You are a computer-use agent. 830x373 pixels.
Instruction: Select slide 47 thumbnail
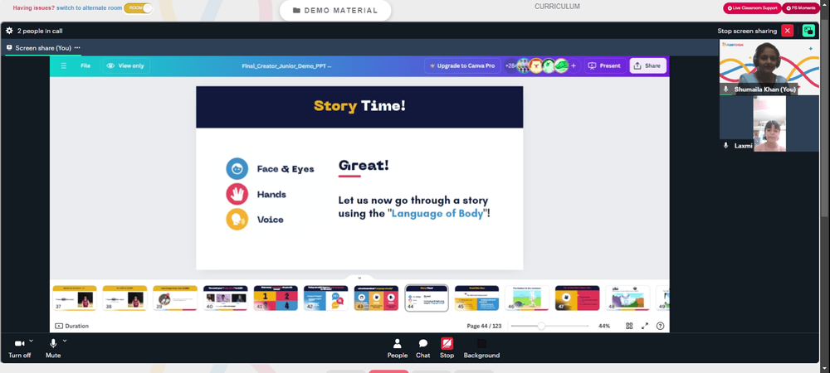(578, 298)
